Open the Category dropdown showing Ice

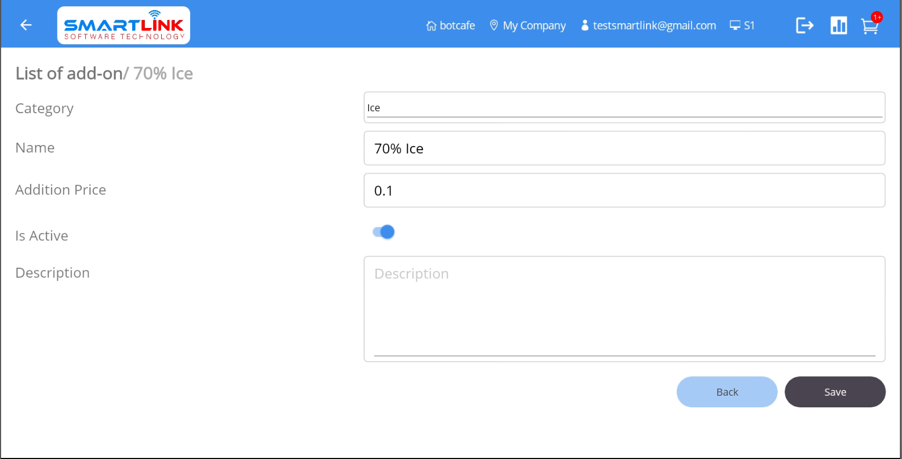(624, 108)
